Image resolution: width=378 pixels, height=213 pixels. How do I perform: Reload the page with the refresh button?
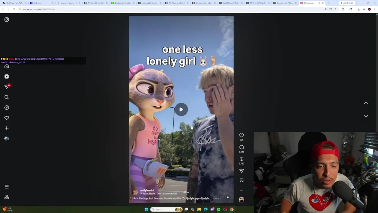click(14, 9)
